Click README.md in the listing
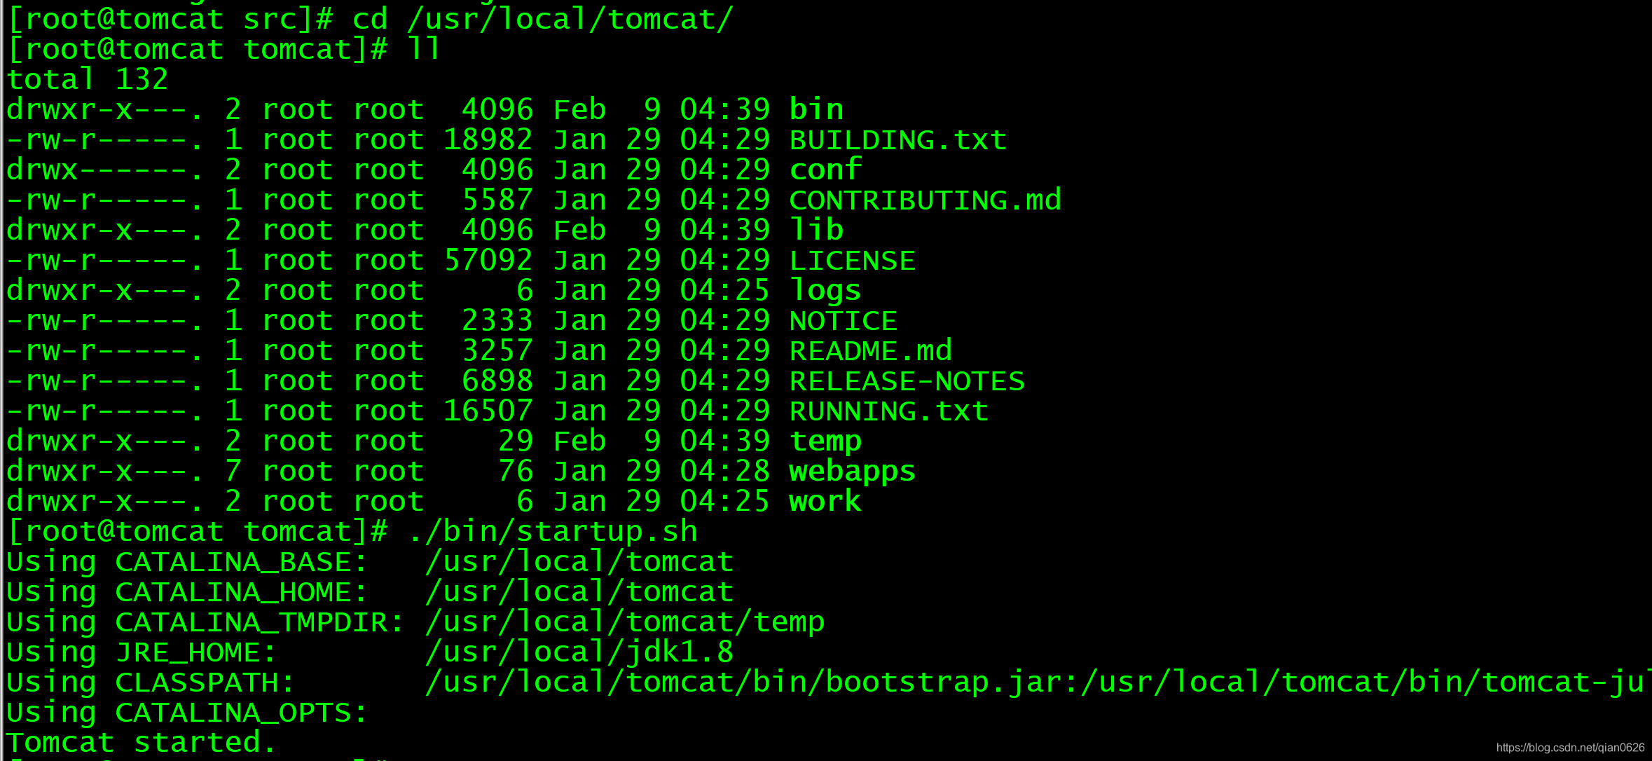 (871, 350)
